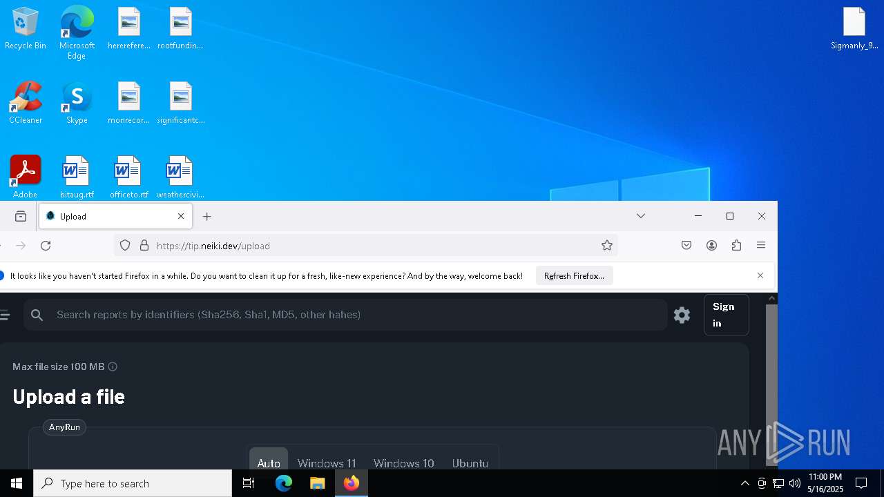Click the Sign in button
This screenshot has height=497, width=884.
point(726,315)
